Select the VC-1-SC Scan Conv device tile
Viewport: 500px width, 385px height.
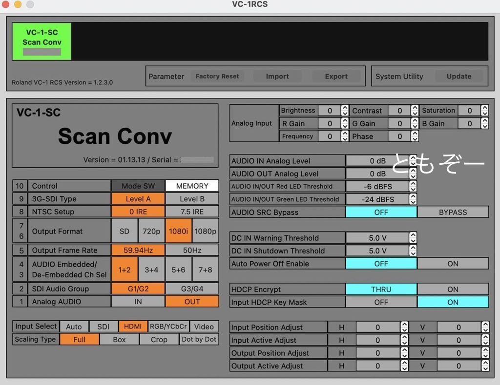tap(42, 41)
